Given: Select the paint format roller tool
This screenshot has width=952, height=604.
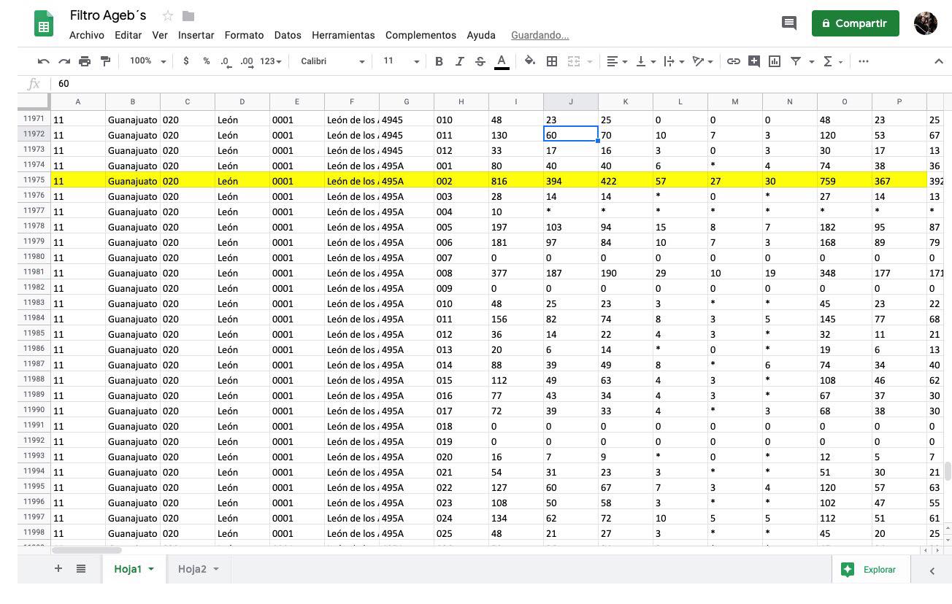Looking at the screenshot, I should [105, 62].
